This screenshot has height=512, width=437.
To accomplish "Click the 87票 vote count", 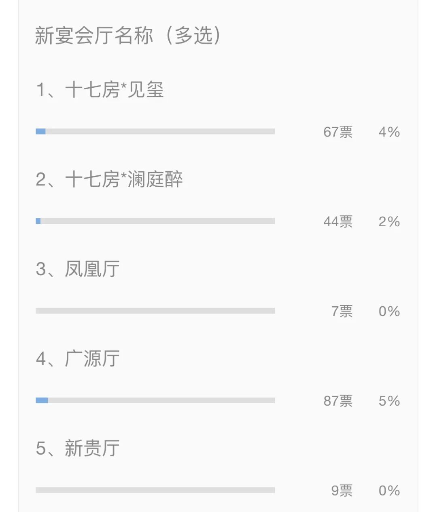I will click(x=338, y=401).
